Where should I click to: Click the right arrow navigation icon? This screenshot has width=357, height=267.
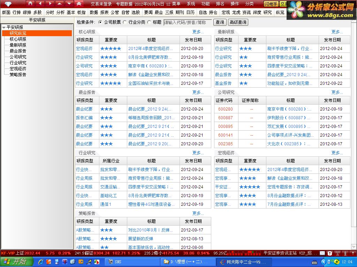click(x=50, y=3)
